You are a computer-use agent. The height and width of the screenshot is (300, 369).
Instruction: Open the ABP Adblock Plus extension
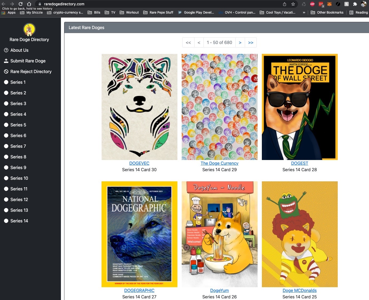(312, 4)
